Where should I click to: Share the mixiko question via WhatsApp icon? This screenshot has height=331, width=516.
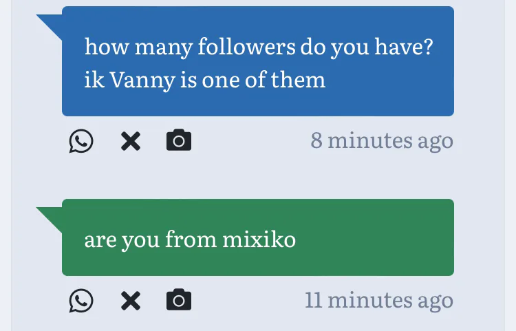pos(81,301)
